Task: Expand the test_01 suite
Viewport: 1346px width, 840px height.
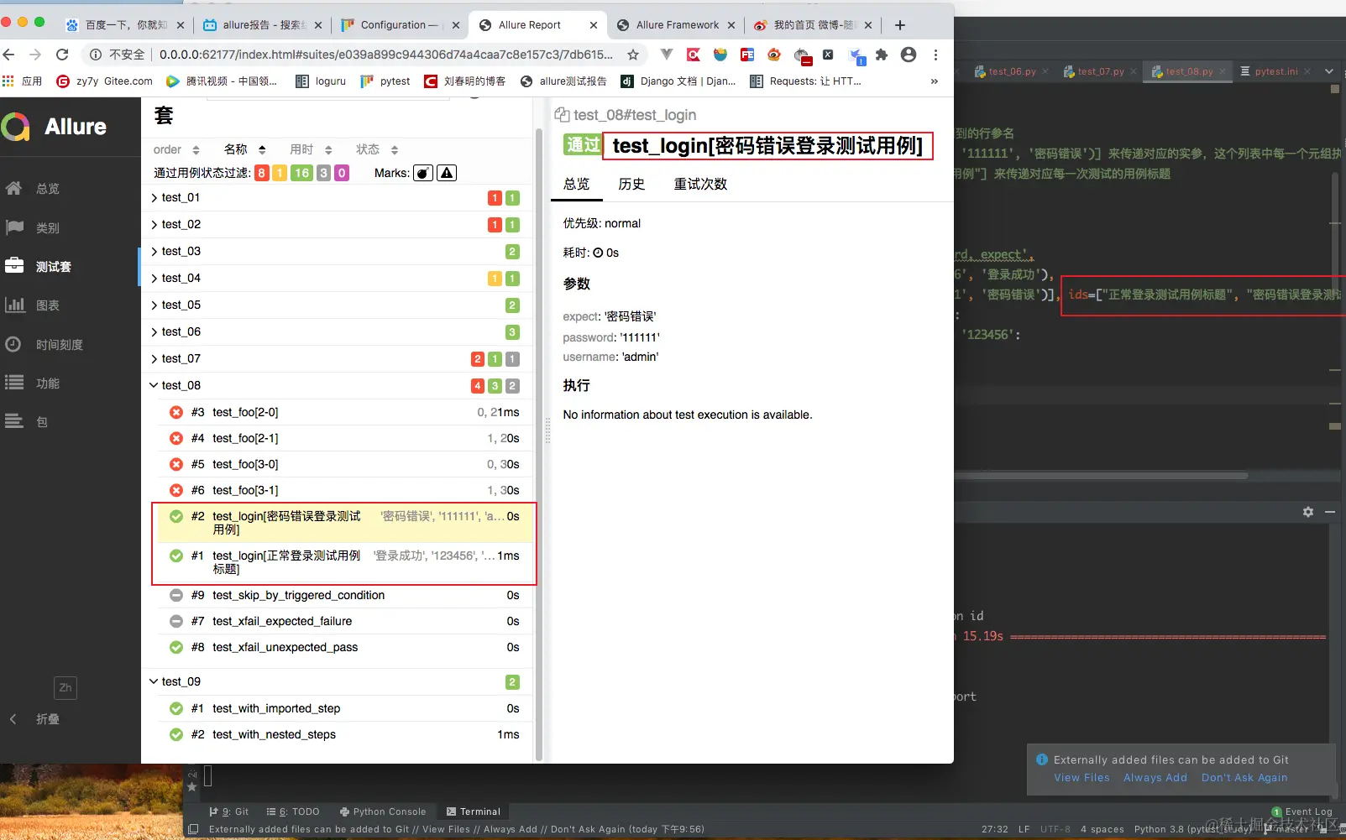Action: pyautogui.click(x=337, y=198)
